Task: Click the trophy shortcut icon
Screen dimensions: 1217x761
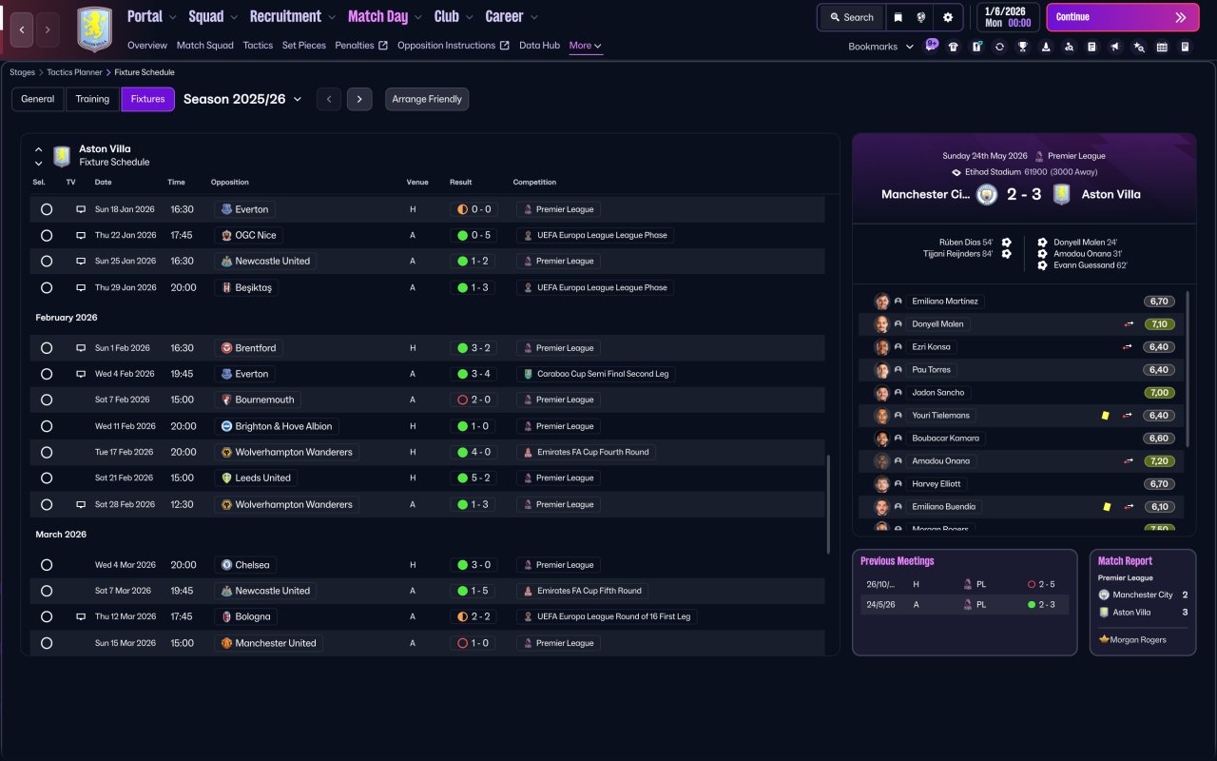Action: coord(1022,47)
